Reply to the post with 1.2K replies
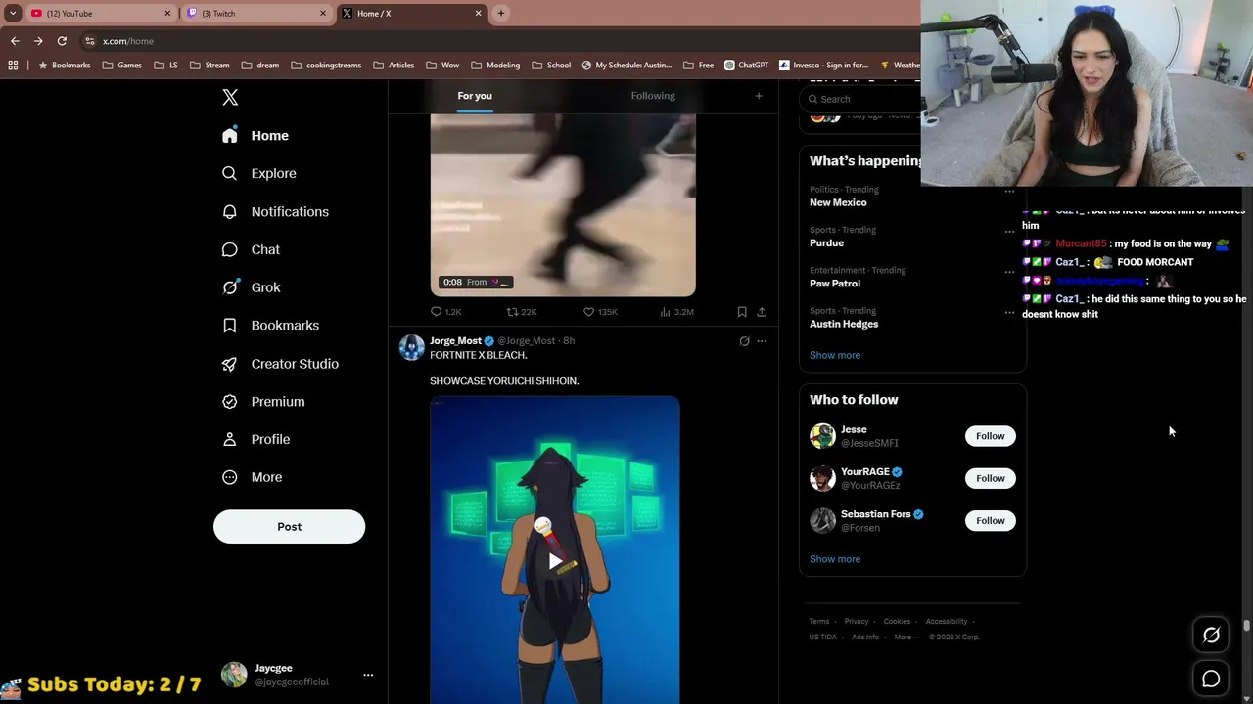The height and width of the screenshot is (704, 1253). [445, 312]
